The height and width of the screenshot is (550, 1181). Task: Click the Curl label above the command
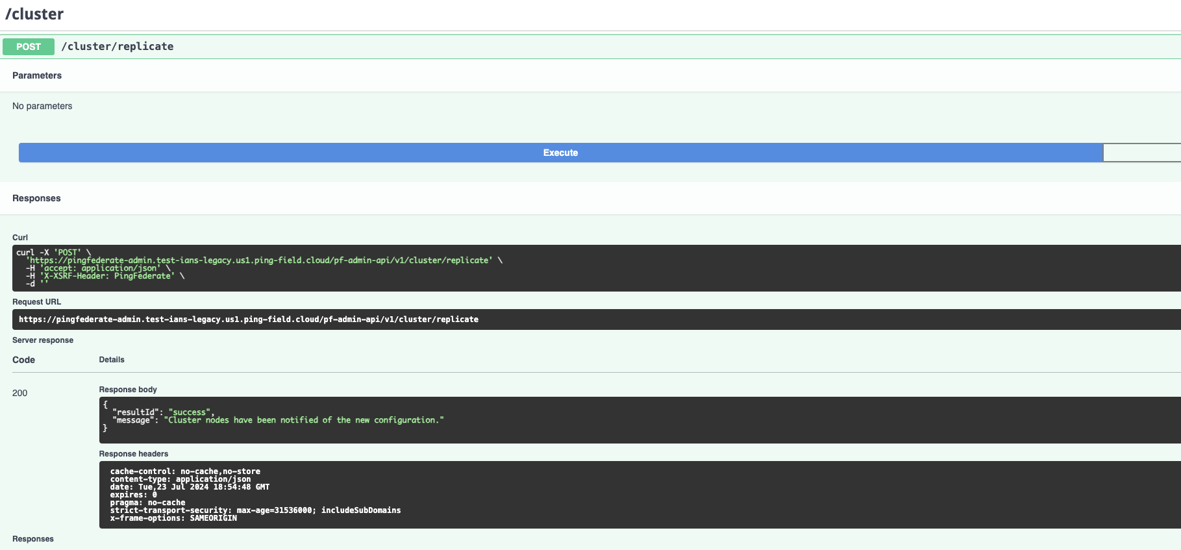click(20, 238)
